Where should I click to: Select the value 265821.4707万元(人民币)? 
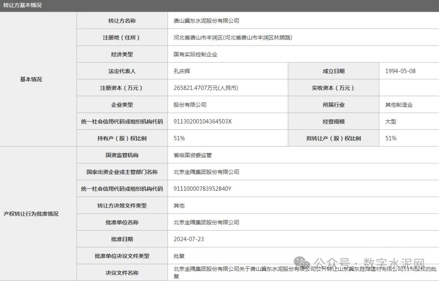206,88
